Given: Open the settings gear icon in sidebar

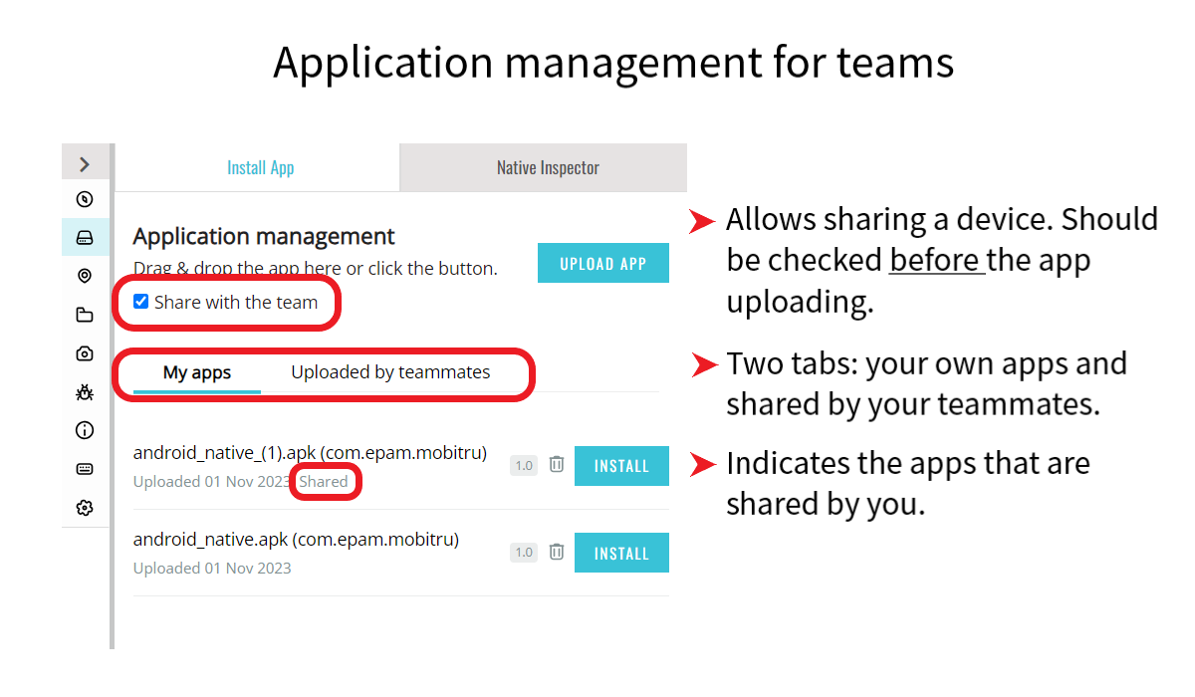Looking at the screenshot, I should point(85,508).
